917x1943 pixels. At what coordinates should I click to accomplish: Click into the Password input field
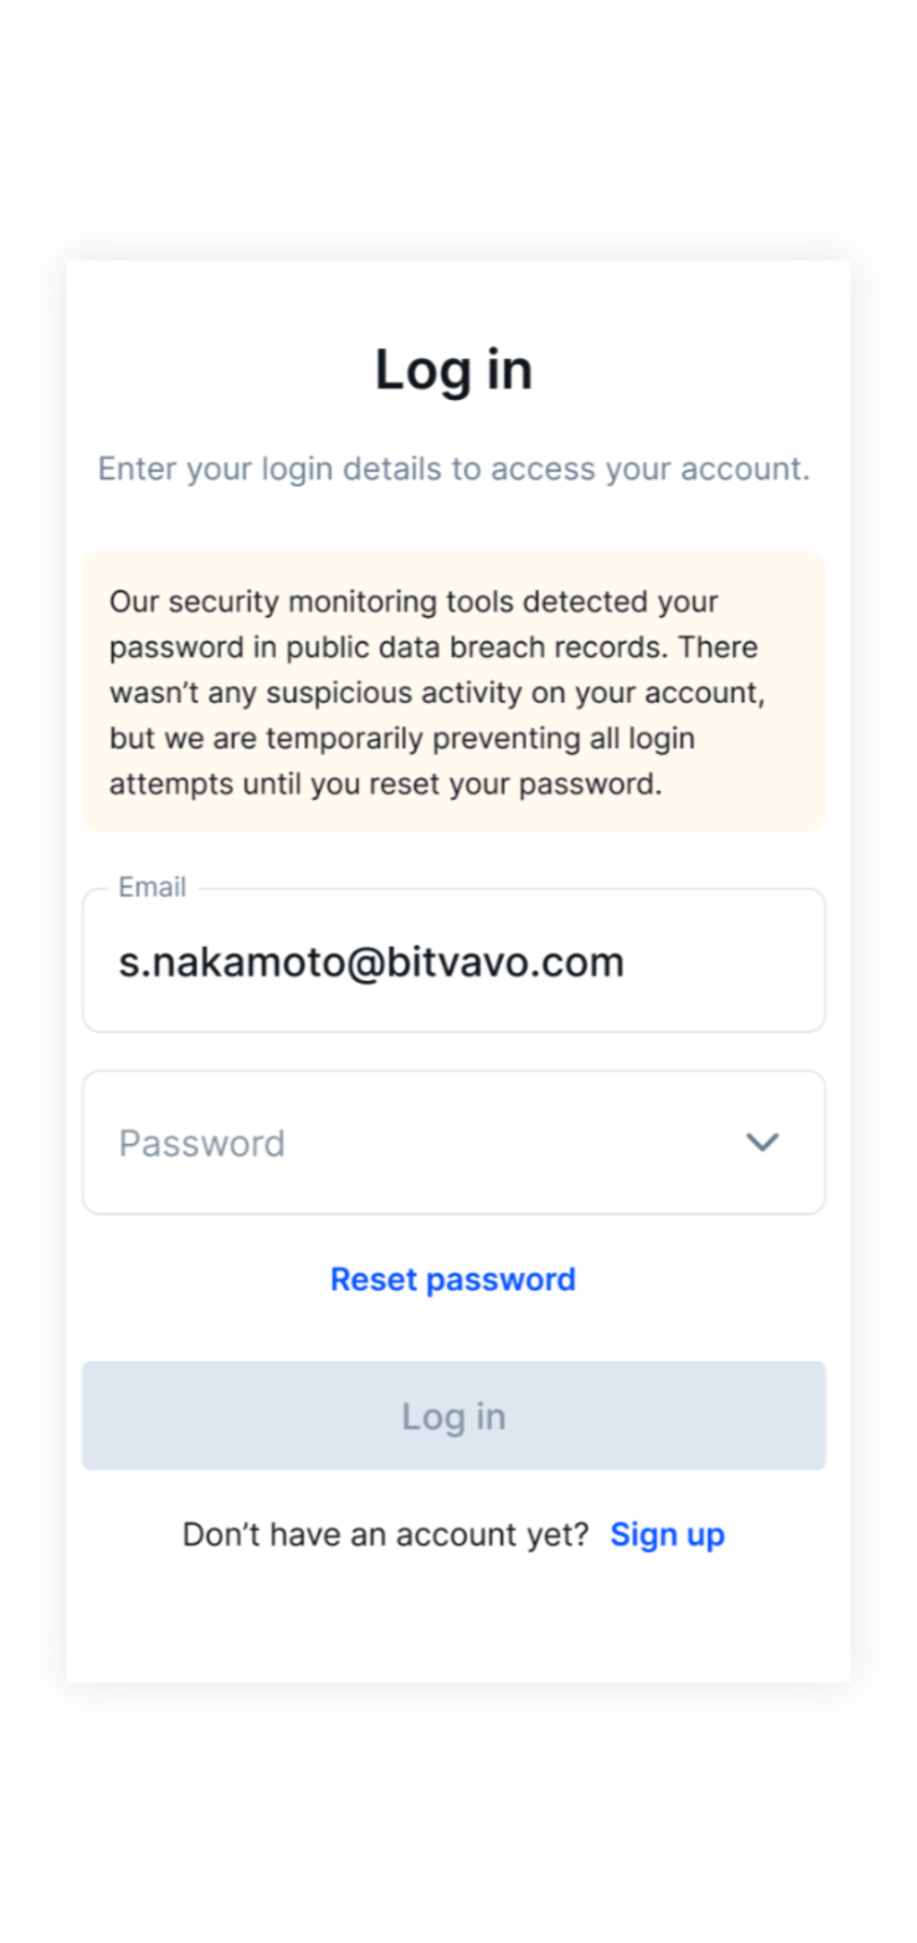pyautogui.click(x=454, y=1142)
